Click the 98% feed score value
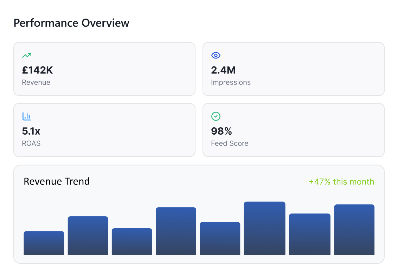Screen dimensions: 398x277 tap(222, 131)
